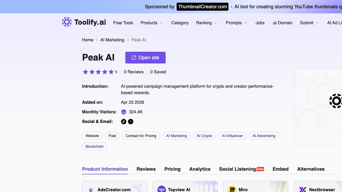Switch to the Pricing tab

pyautogui.click(x=172, y=169)
